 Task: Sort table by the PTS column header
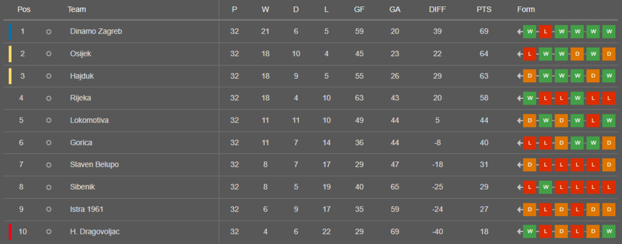pos(484,9)
